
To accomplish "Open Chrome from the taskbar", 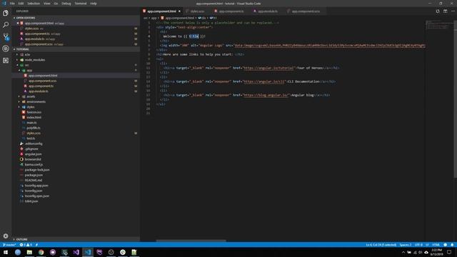I will [41, 252].
